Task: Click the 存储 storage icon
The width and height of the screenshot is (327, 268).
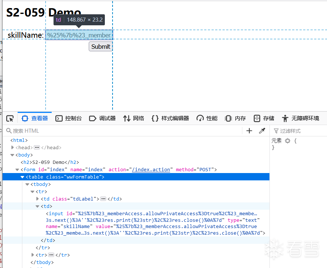Action: click(x=257, y=118)
